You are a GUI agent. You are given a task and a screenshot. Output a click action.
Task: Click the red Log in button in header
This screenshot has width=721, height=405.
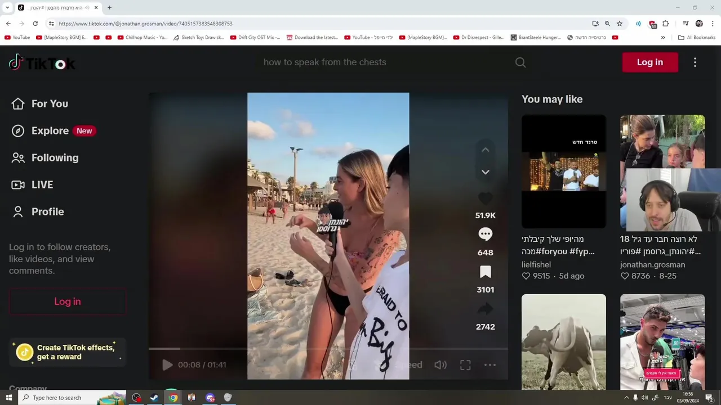click(650, 62)
